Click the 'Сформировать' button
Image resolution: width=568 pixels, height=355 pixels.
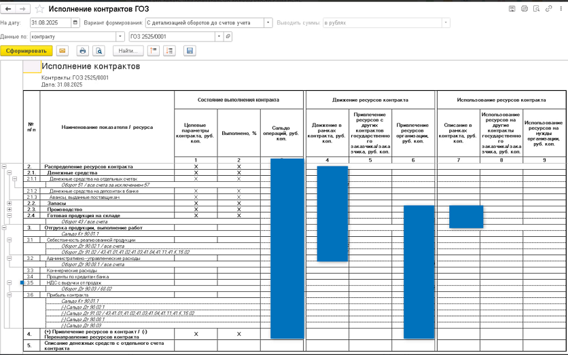[x=26, y=50]
